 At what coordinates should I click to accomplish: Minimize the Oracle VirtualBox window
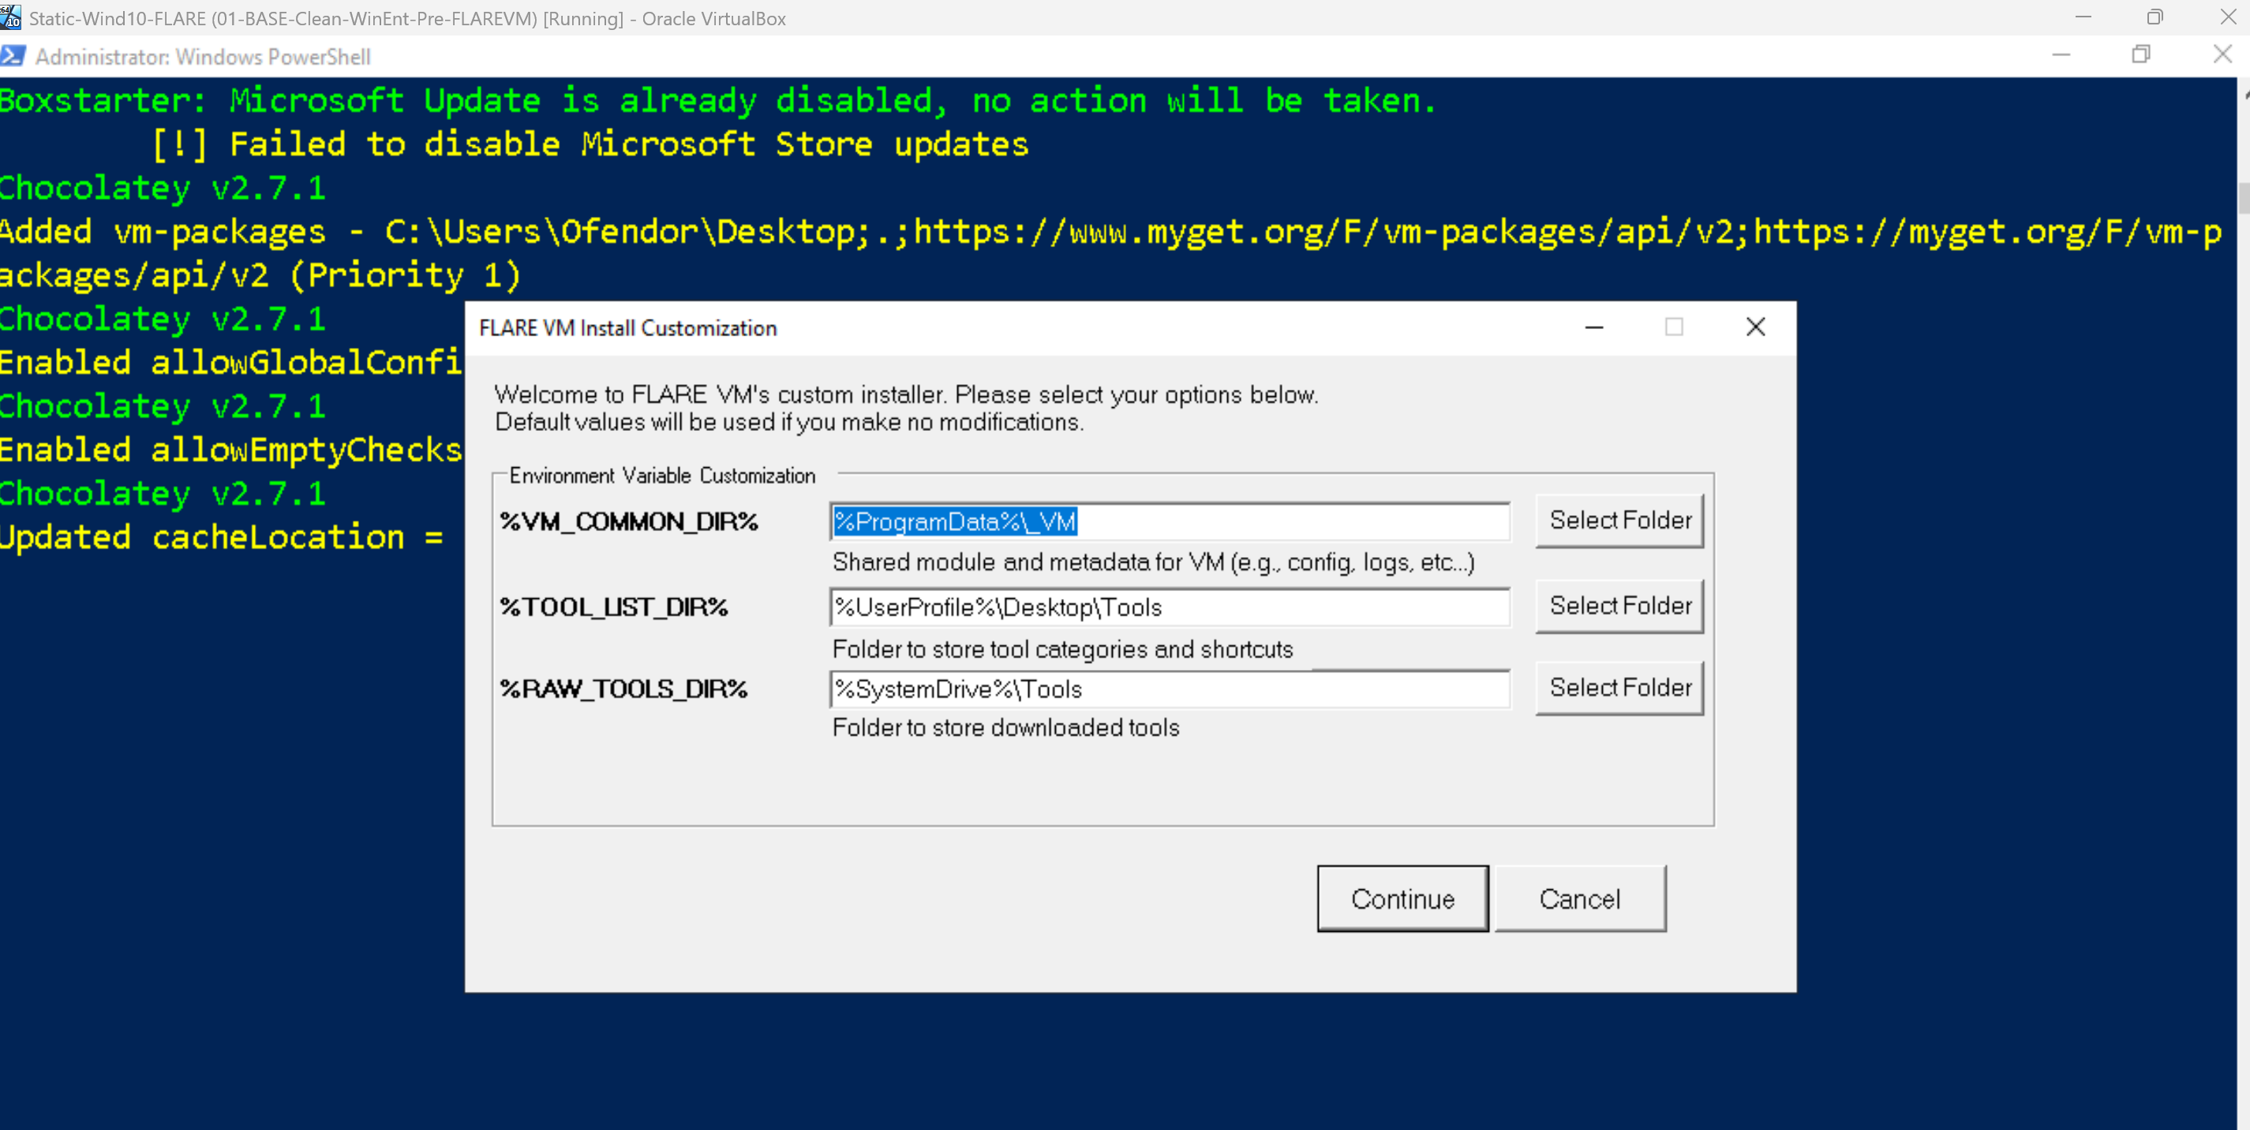point(2083,17)
